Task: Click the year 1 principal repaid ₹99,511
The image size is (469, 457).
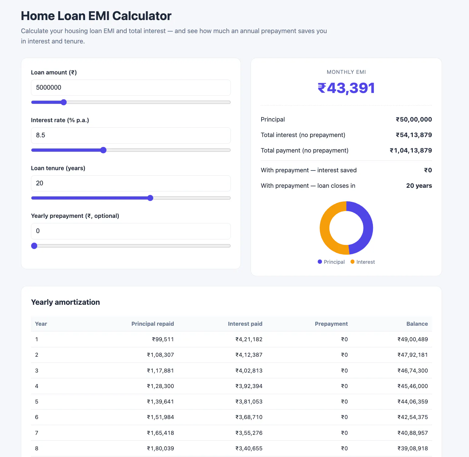Action: tap(163, 339)
